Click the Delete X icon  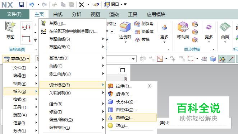coord(82,5)
